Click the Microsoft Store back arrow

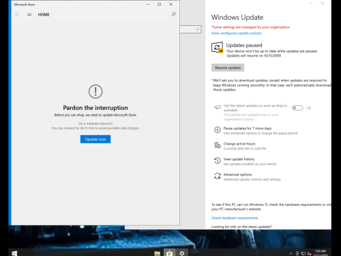17,14
